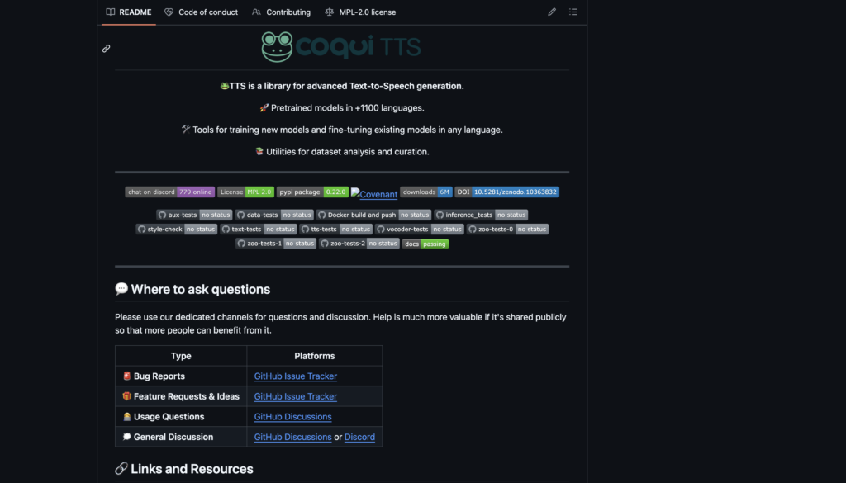The image size is (846, 483).
Task: Open the README outline list icon
Action: [573, 12]
